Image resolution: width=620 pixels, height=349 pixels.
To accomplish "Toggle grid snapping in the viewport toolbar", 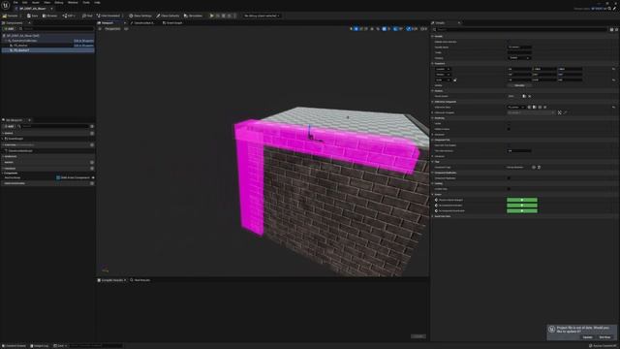I will 384,29.
